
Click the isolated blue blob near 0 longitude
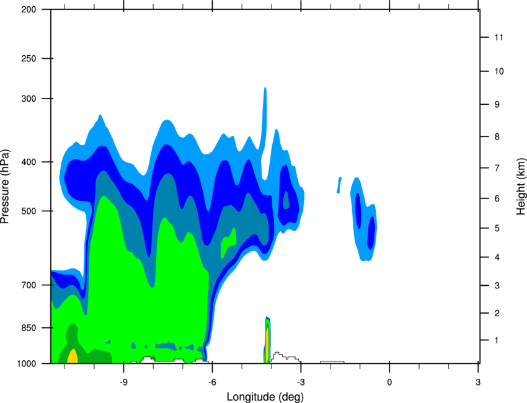click(x=364, y=219)
